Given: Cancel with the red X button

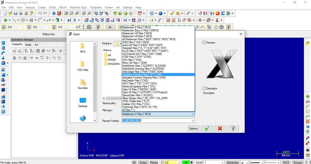Looking at the screenshot, I should point(220,128).
